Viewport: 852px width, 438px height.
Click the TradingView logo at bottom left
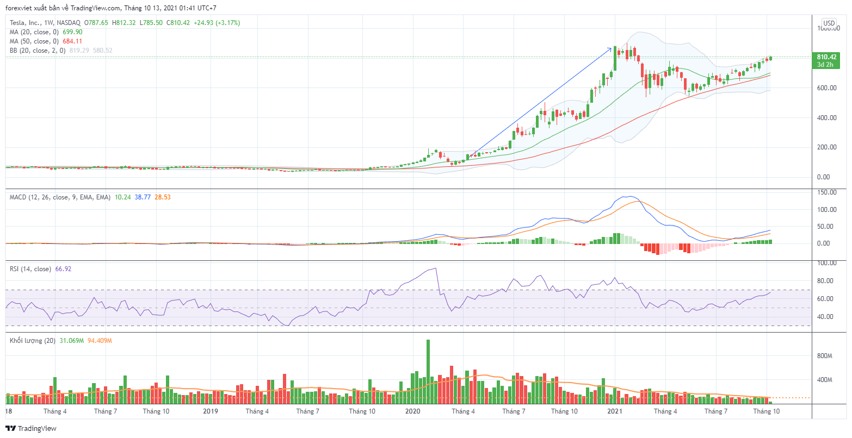[31, 428]
